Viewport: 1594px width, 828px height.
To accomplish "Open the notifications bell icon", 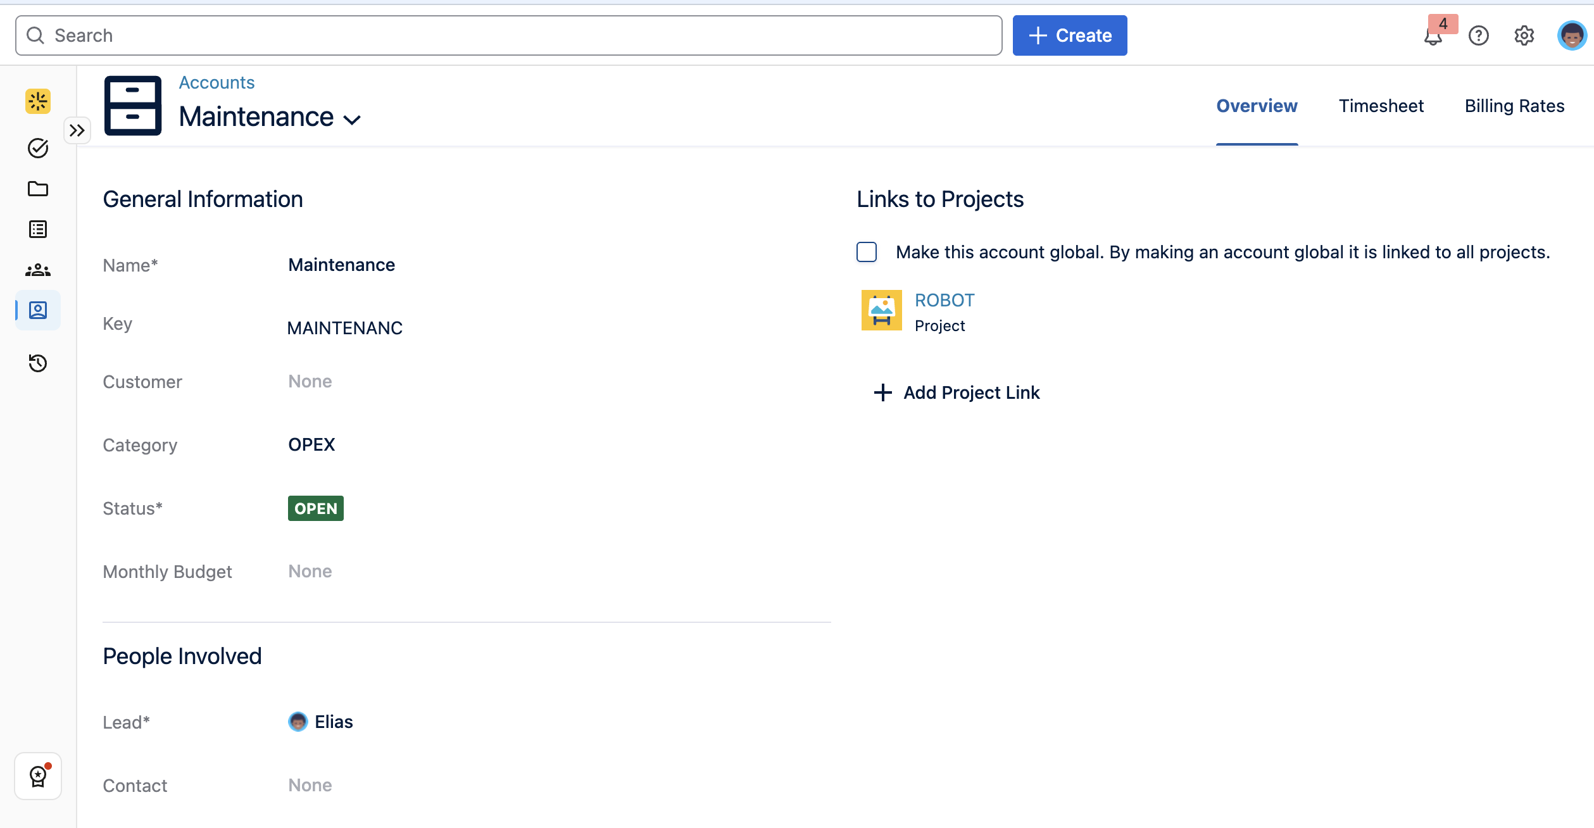I will pyautogui.click(x=1433, y=37).
